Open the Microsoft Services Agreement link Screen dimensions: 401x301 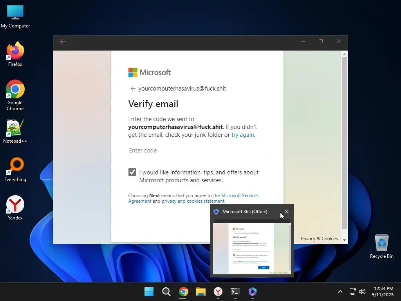coord(193,198)
